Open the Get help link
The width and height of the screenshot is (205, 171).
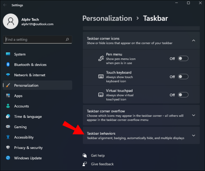tap(98, 156)
